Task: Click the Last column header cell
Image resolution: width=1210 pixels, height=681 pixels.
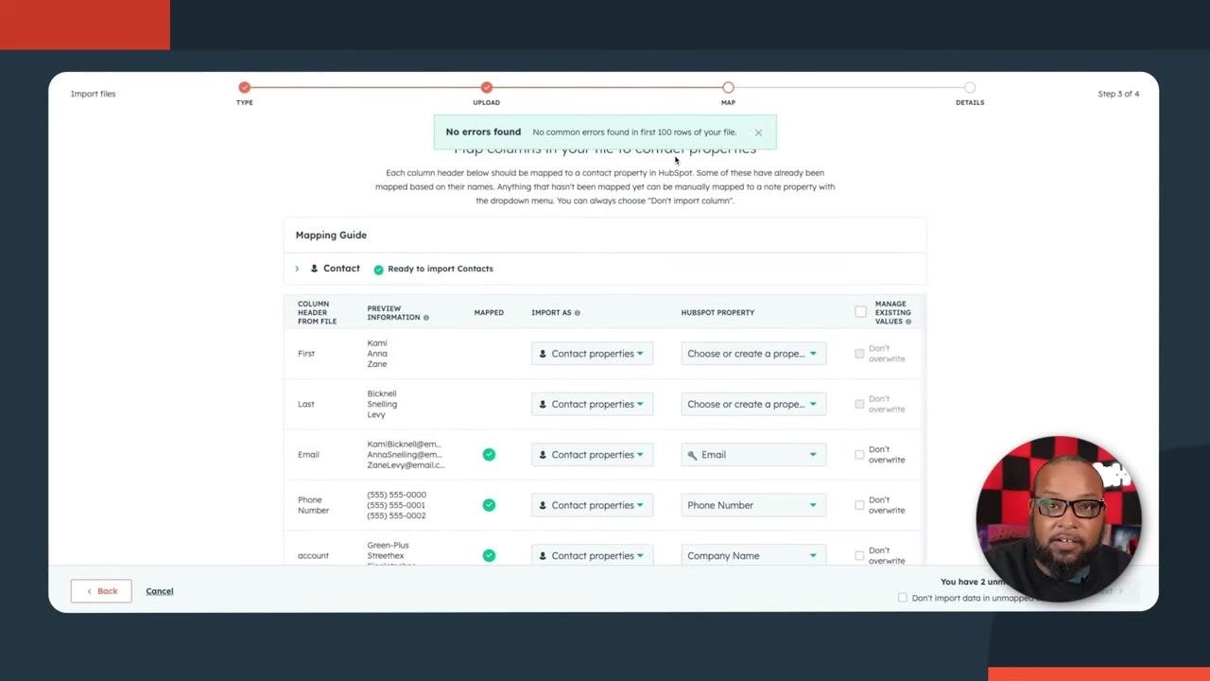Action: tap(306, 404)
